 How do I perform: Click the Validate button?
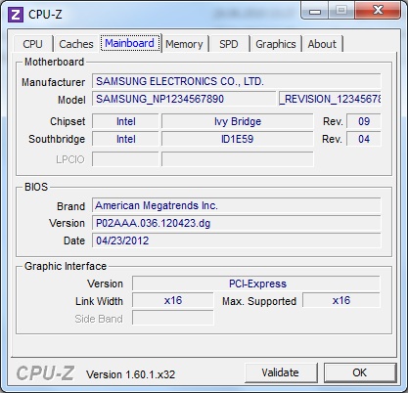coord(280,372)
